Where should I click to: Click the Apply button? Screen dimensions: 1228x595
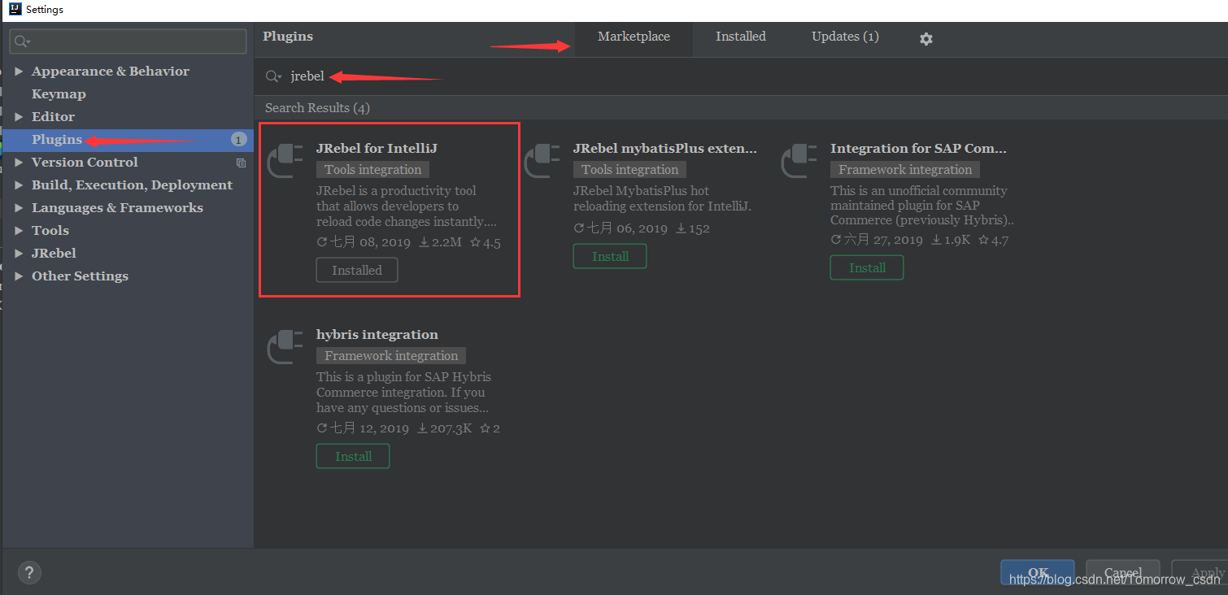coord(1200,572)
